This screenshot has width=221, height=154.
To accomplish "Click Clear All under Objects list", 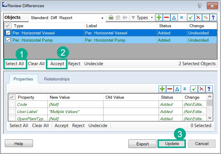I will click(x=36, y=64).
